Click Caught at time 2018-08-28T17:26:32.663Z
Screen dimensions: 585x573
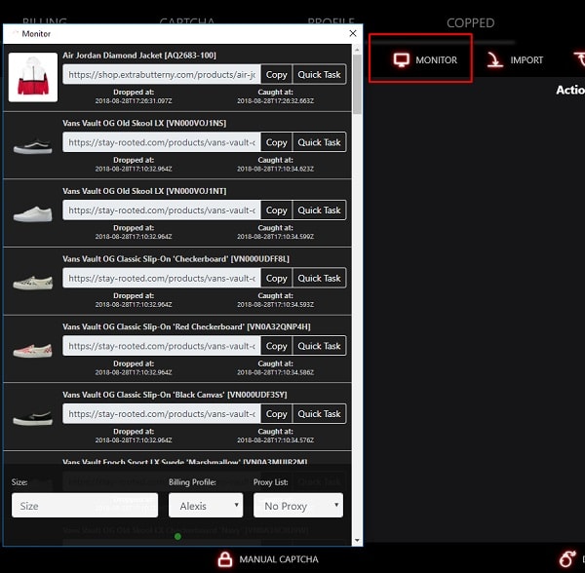(275, 101)
